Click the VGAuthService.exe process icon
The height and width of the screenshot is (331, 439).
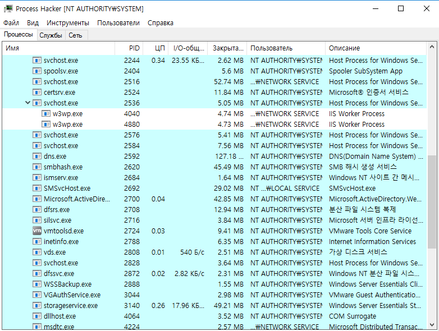point(37,295)
